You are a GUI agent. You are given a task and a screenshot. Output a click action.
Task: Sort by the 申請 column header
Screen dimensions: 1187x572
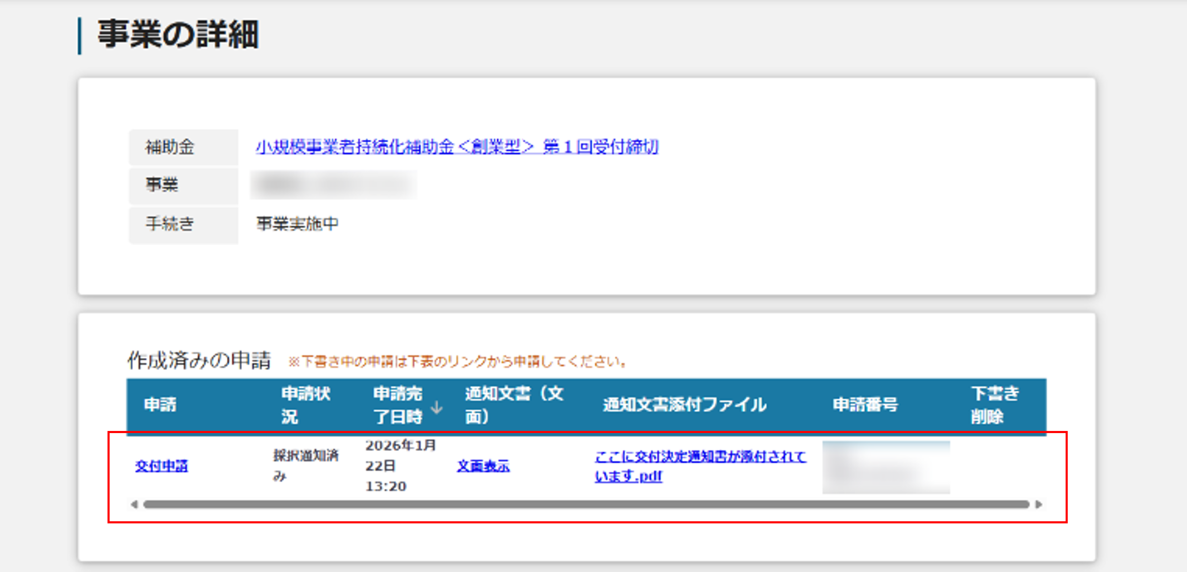click(160, 405)
